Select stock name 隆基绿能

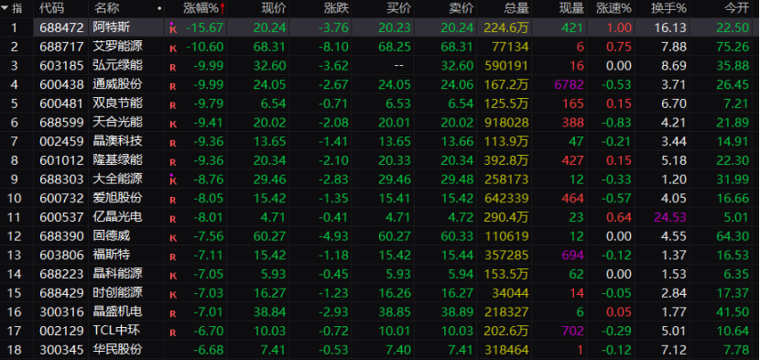pos(118,160)
